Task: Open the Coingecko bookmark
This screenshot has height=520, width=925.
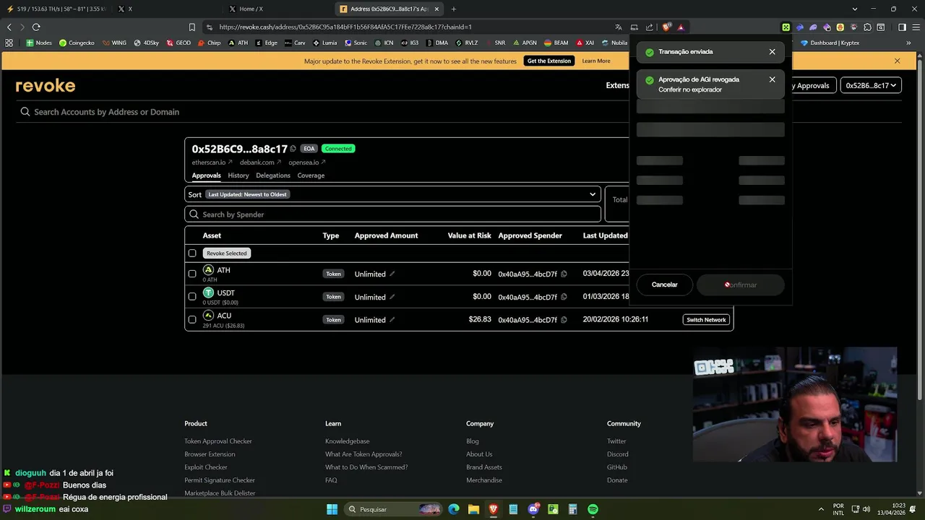Action: 77,43
